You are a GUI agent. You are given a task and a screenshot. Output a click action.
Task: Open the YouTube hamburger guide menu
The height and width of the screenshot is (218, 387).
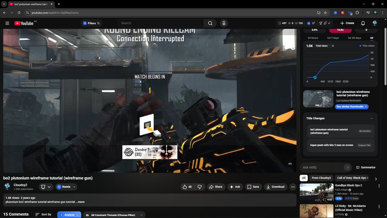tap(7, 23)
